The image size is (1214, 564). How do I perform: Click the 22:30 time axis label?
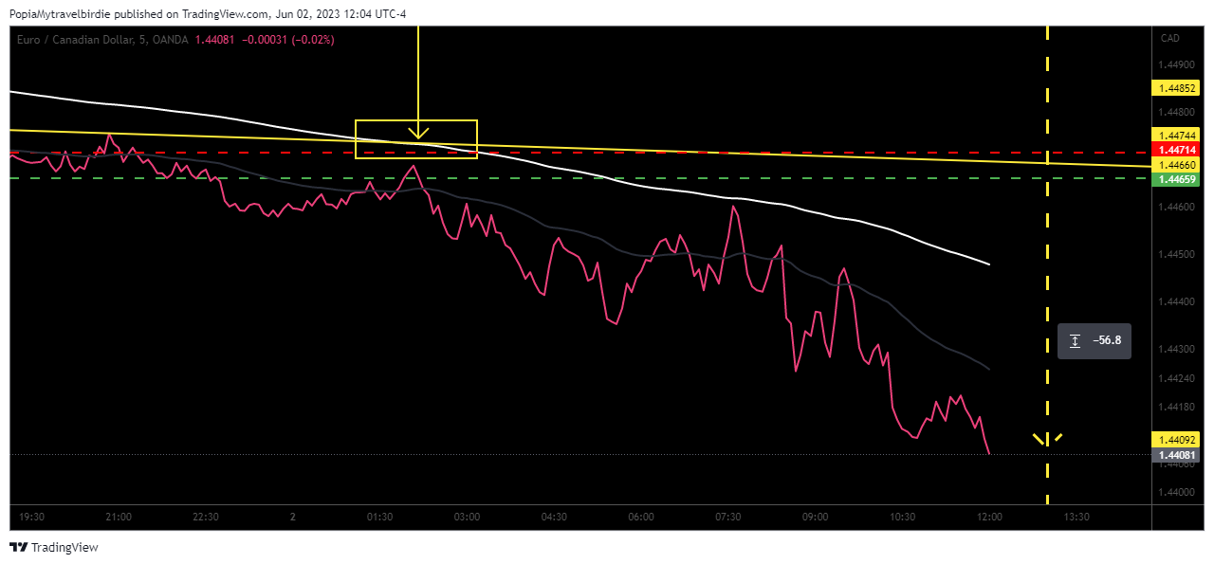(x=206, y=517)
